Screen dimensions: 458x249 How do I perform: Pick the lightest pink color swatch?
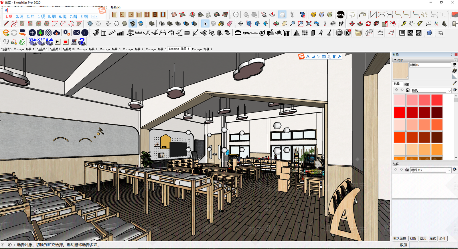[400, 100]
